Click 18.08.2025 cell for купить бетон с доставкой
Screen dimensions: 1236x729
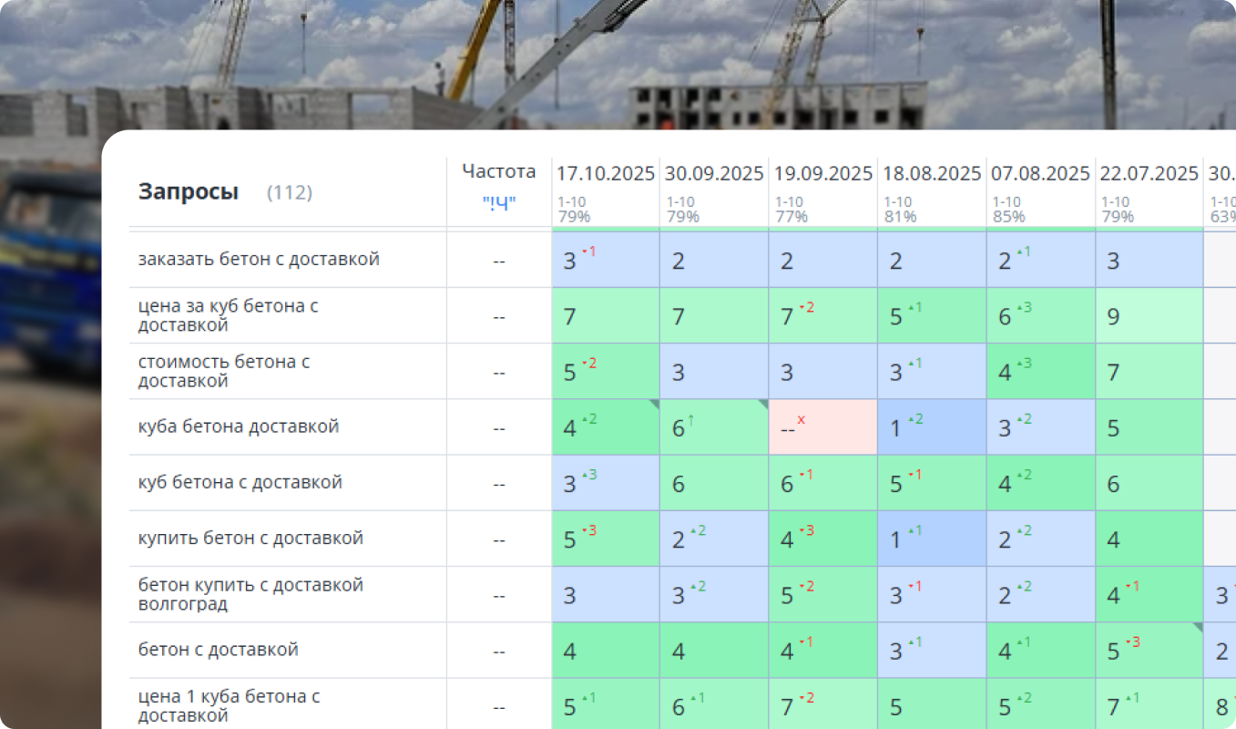(x=932, y=538)
